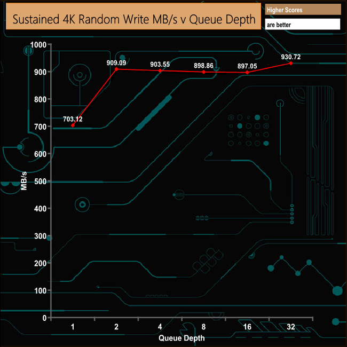Viewport: 347px width, 347px height.
Task: Click the chart title Sustained 4K Random Write
Action: click(133, 16)
